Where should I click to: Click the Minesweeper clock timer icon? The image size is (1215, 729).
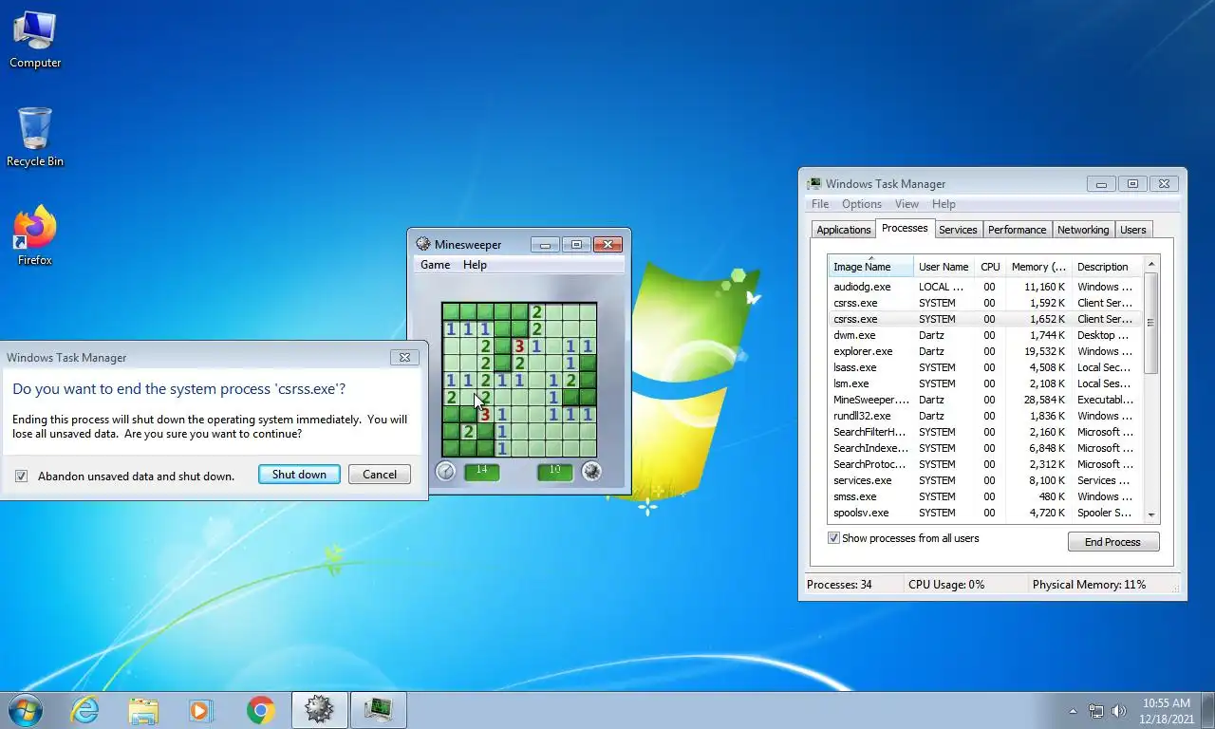pos(445,471)
